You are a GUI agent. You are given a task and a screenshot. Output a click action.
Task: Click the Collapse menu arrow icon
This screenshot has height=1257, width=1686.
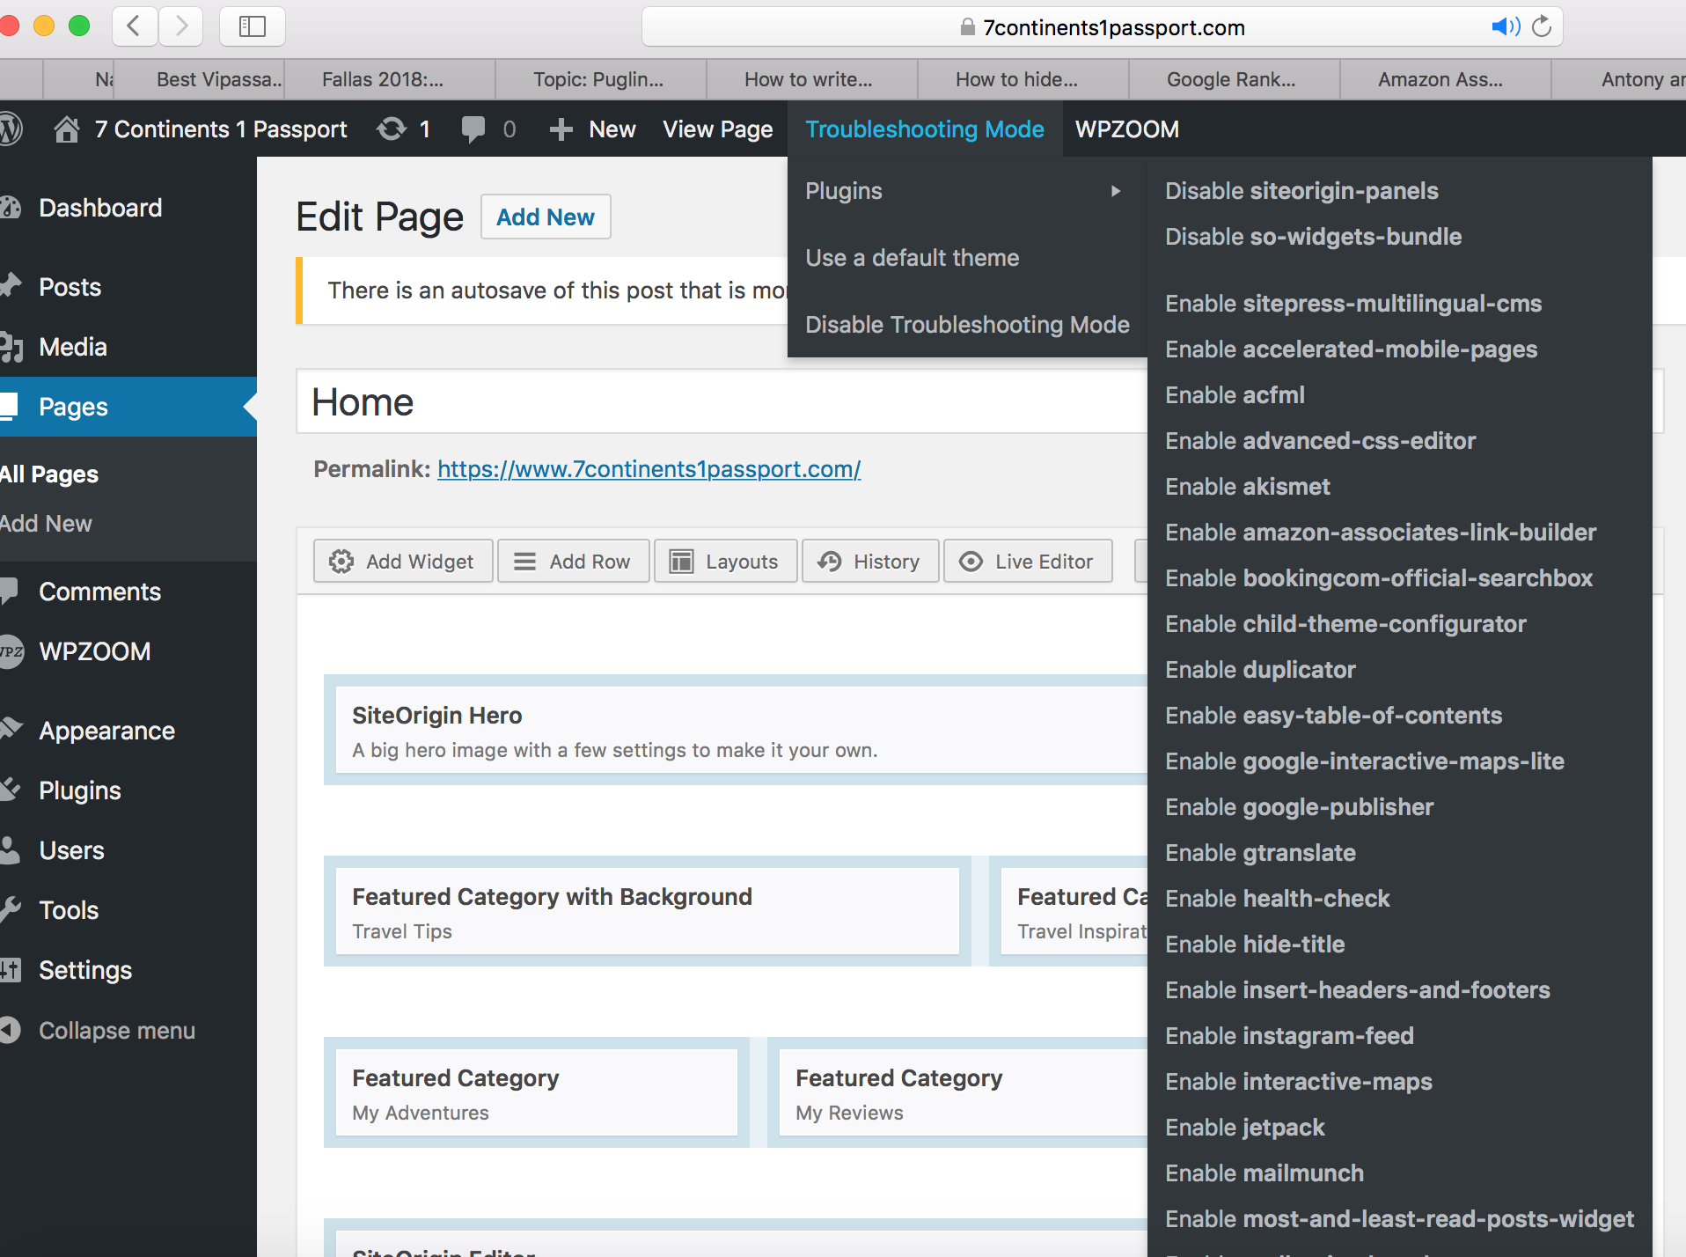11,1030
